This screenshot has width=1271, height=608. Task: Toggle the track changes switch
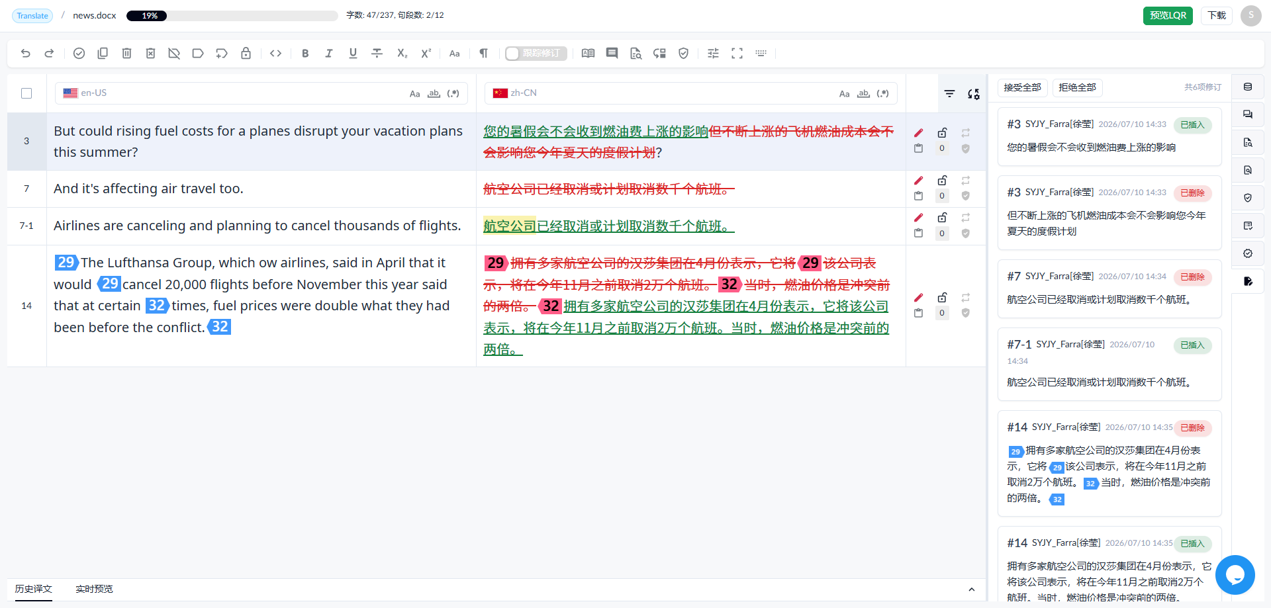click(536, 54)
